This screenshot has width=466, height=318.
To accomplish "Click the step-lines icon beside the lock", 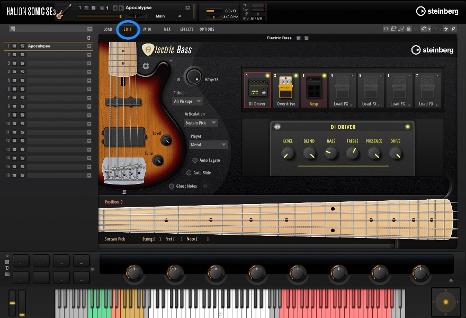I will pos(401,29).
